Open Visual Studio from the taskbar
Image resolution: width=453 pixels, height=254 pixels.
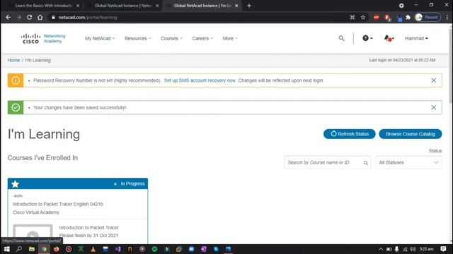click(x=117, y=249)
